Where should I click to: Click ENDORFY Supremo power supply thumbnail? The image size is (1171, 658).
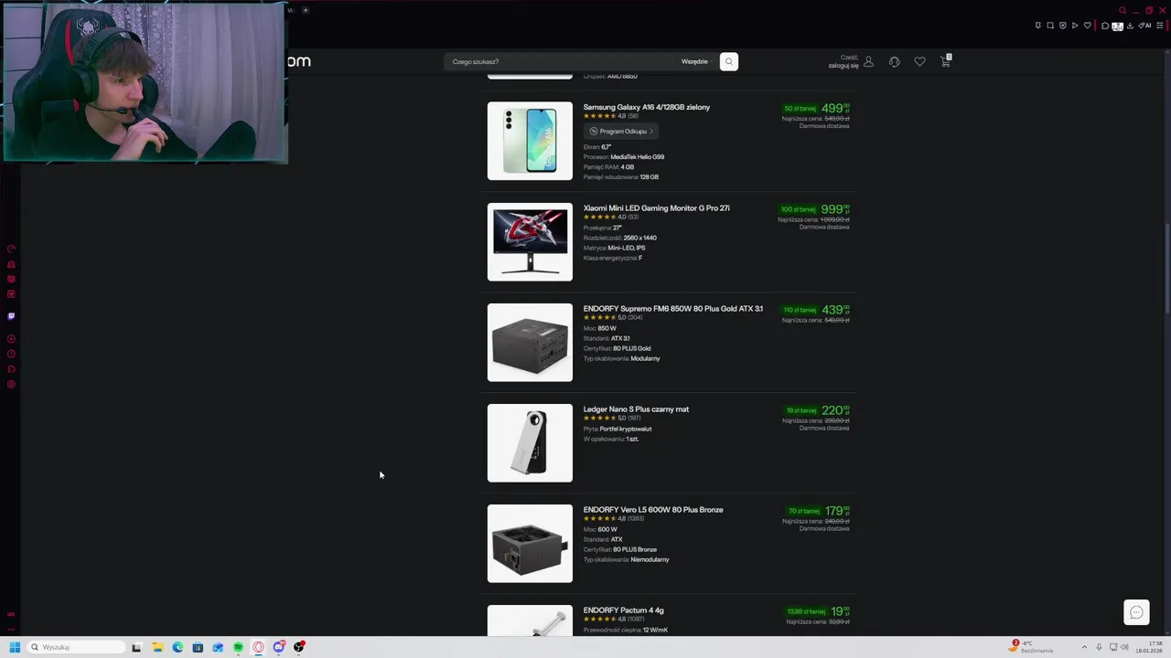click(x=530, y=342)
